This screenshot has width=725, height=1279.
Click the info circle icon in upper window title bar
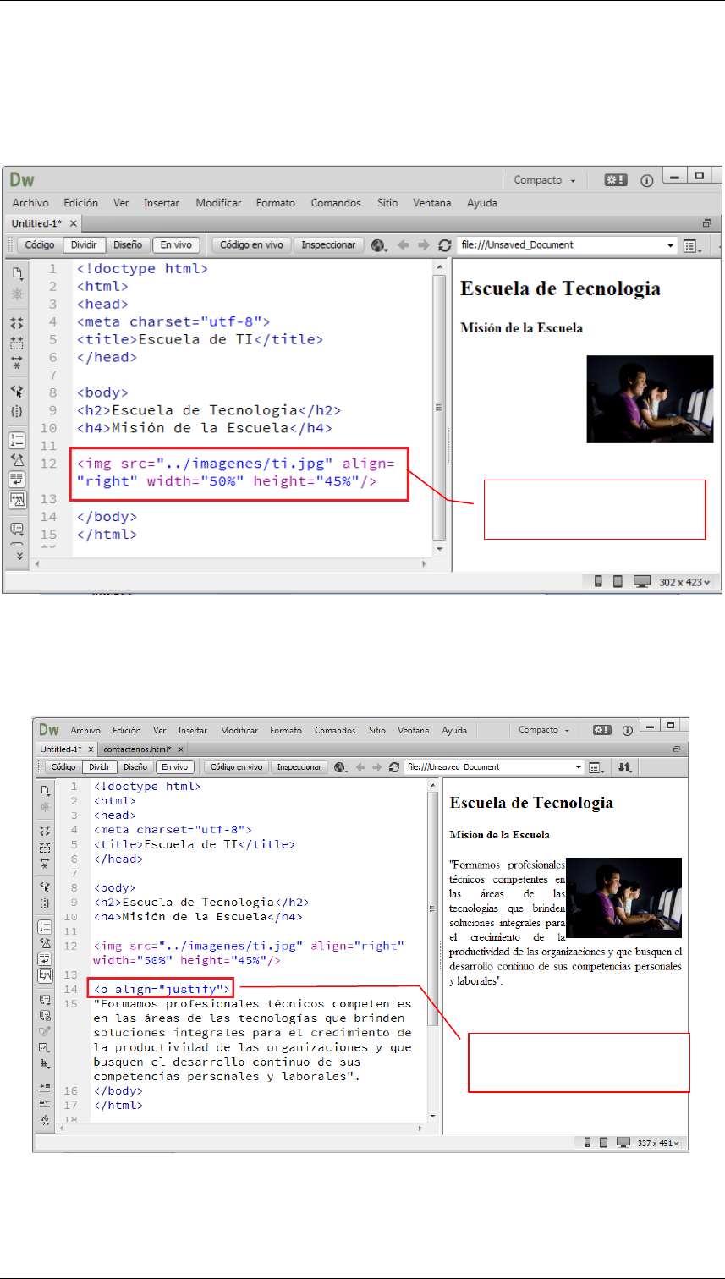(647, 180)
